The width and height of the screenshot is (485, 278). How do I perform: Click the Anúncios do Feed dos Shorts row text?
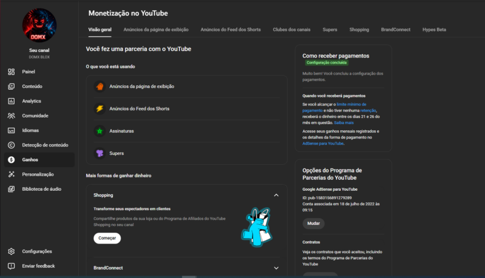[x=139, y=109]
